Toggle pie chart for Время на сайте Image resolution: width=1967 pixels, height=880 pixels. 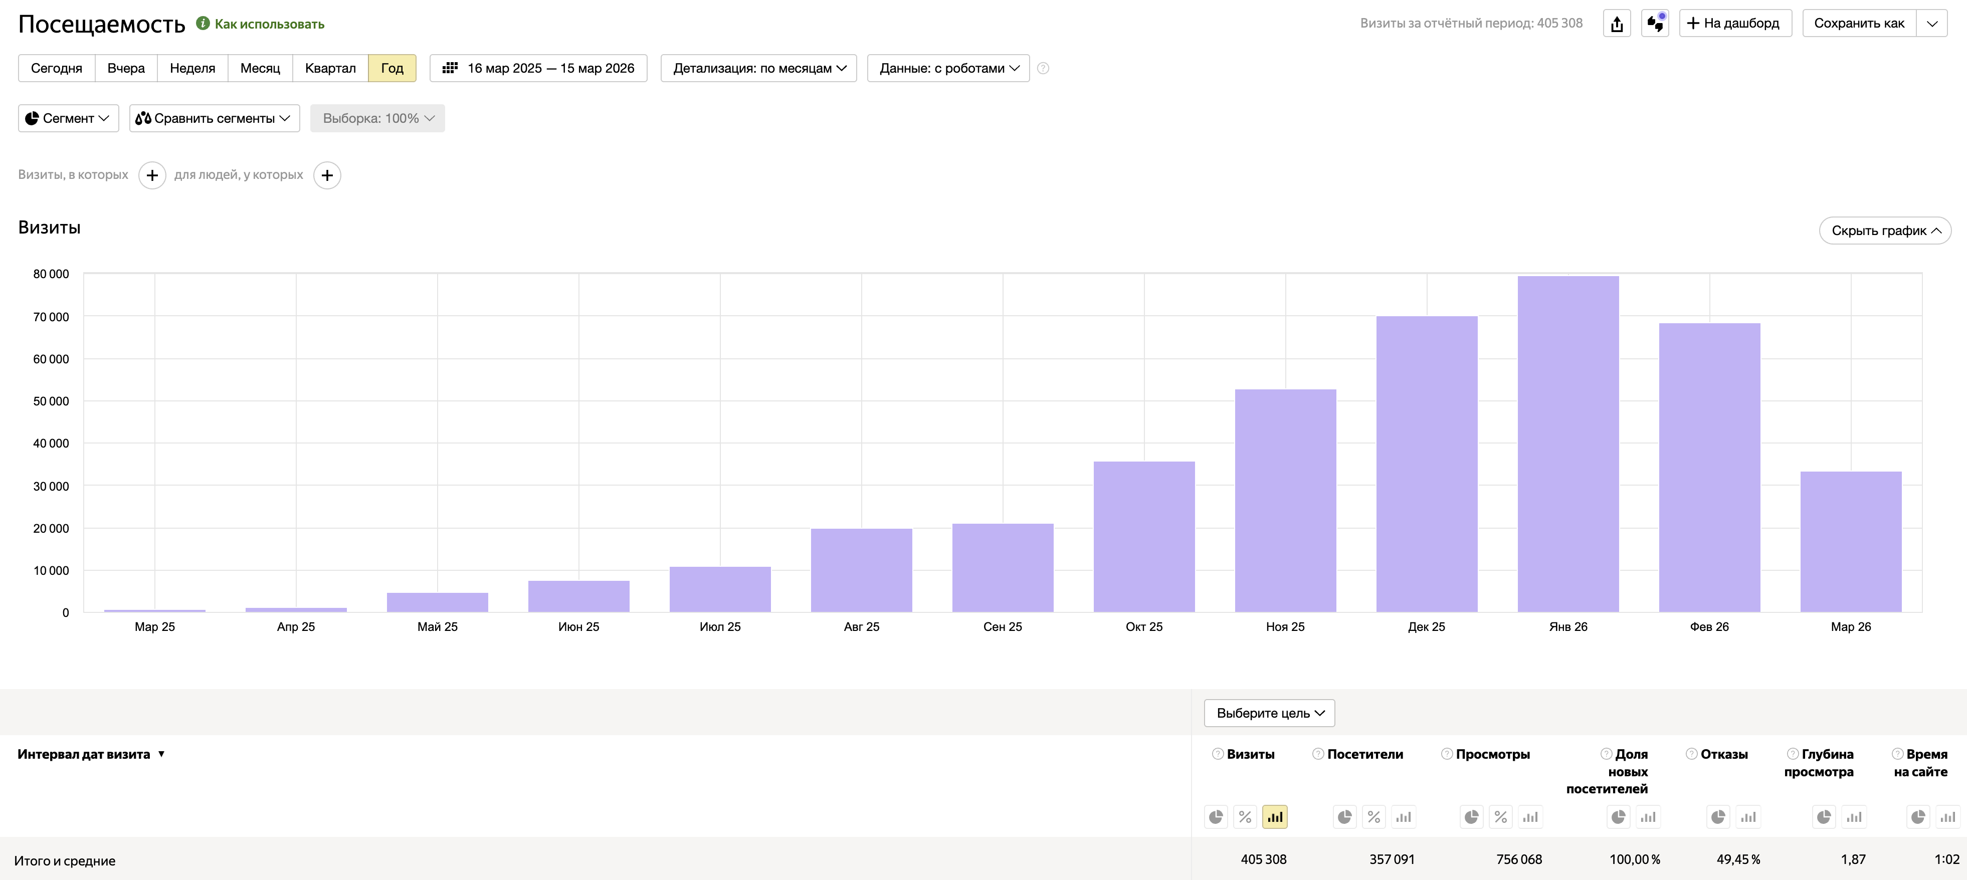tap(1918, 817)
